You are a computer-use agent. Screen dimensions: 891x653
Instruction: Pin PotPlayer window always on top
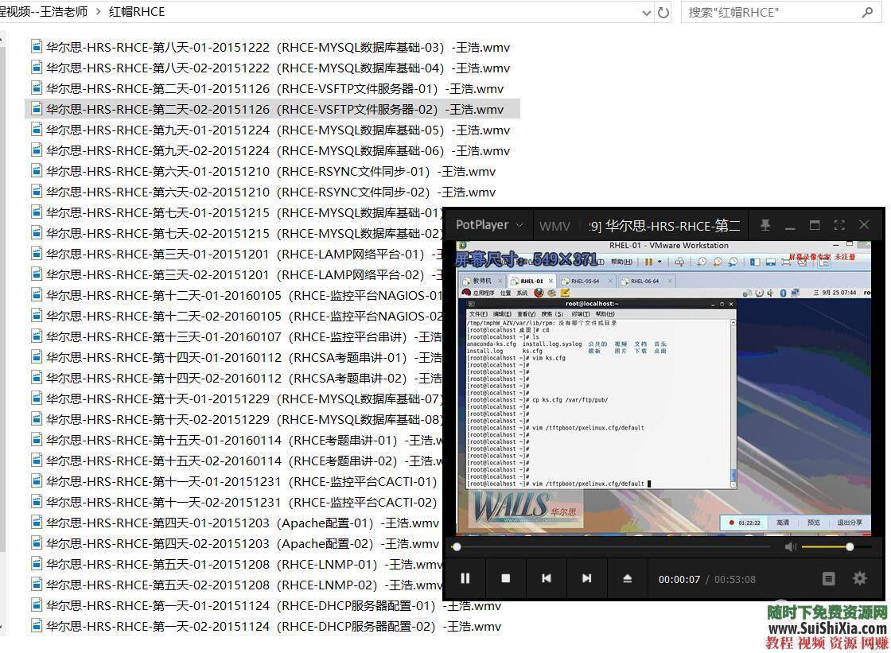coord(765,225)
